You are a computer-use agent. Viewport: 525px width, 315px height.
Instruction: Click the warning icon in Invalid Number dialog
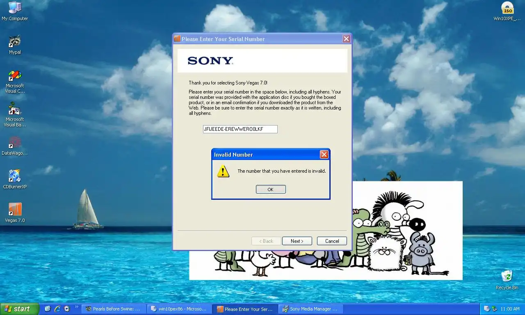click(x=223, y=171)
